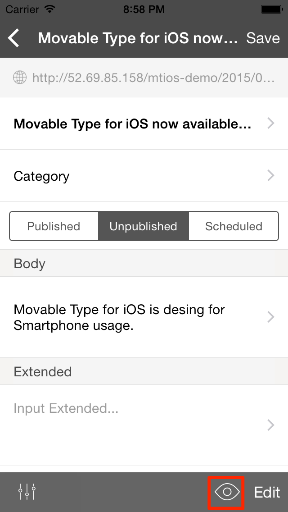Select the Category row
This screenshot has width=288, height=512.
pyautogui.click(x=144, y=176)
